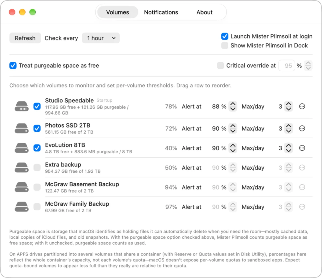Open more options for Extra backup
322x278 pixels.
click(302, 168)
